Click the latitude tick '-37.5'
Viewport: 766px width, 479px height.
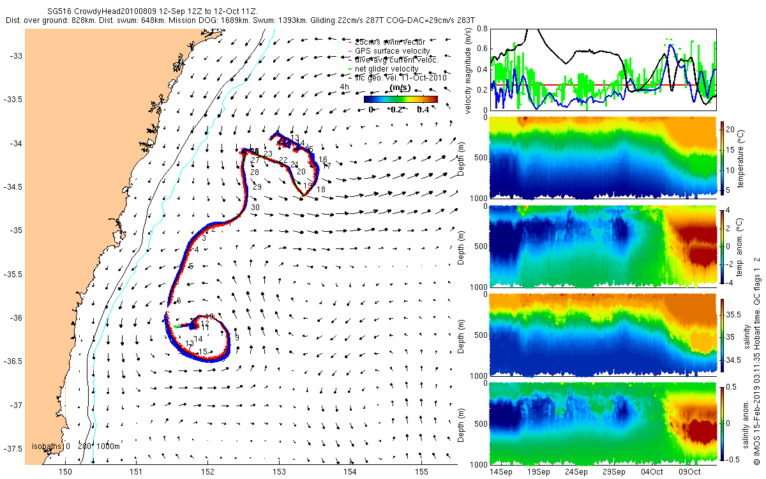tap(12, 449)
